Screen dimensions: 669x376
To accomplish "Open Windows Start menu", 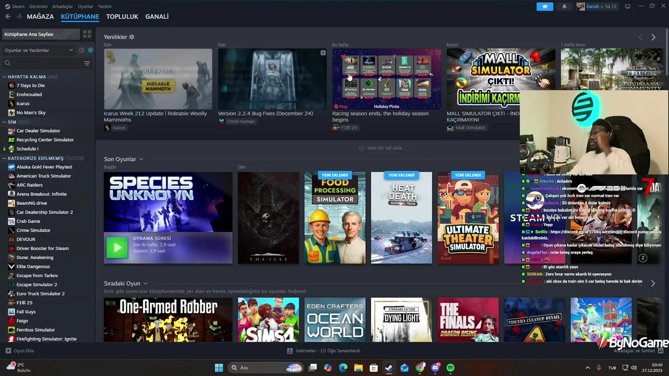I will pyautogui.click(x=219, y=368).
